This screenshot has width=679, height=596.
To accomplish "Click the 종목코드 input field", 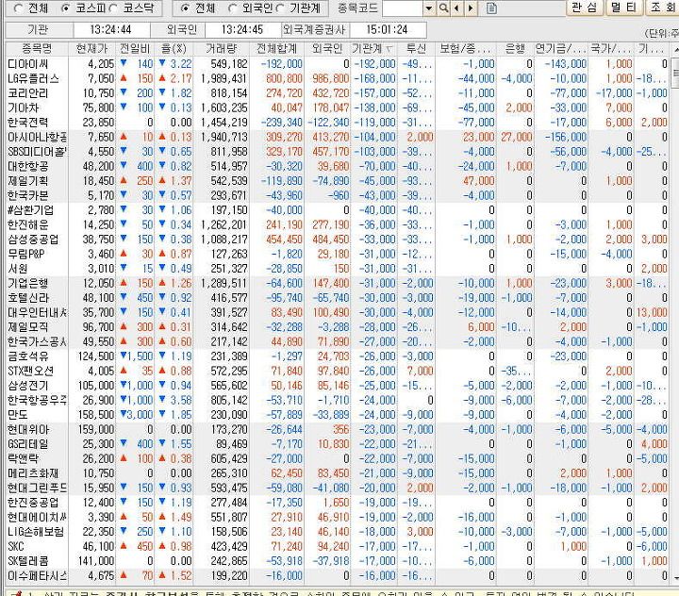I will coord(403,8).
